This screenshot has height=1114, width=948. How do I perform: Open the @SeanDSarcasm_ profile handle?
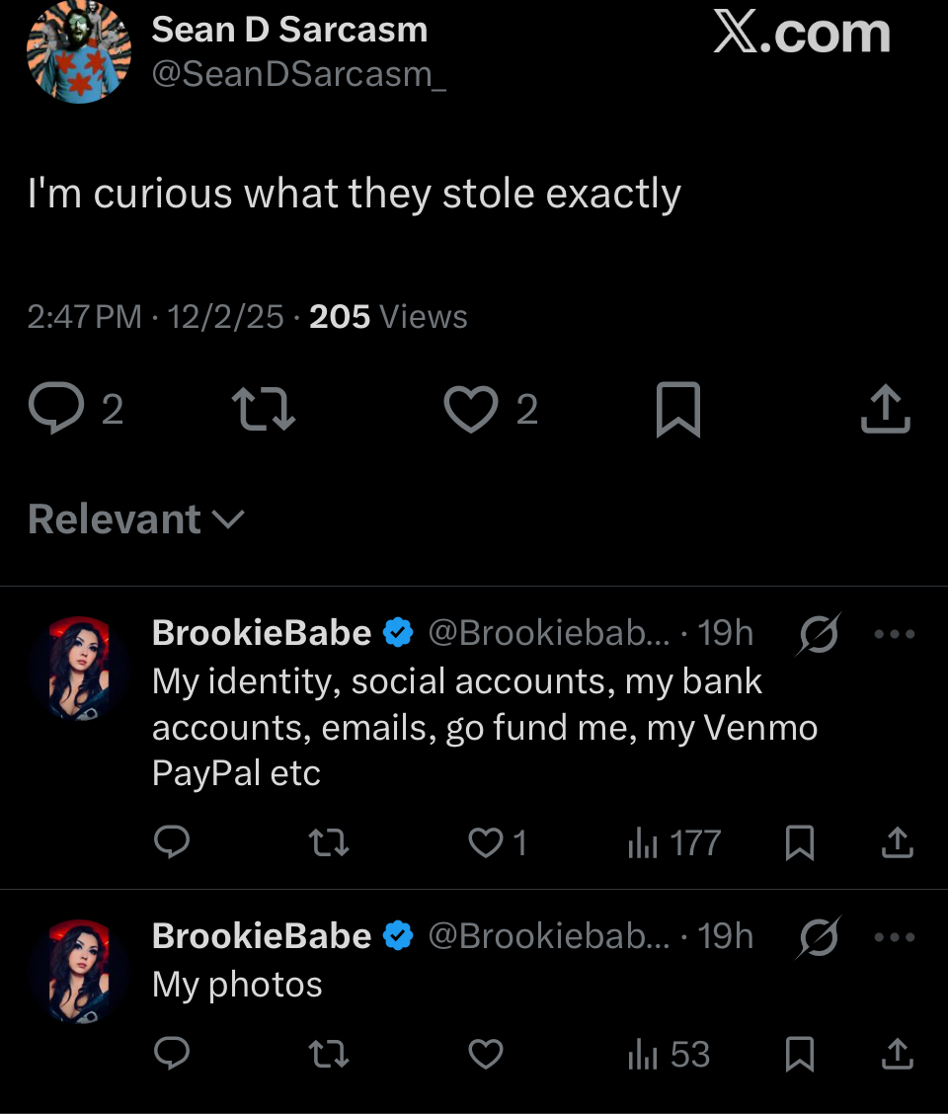(298, 75)
